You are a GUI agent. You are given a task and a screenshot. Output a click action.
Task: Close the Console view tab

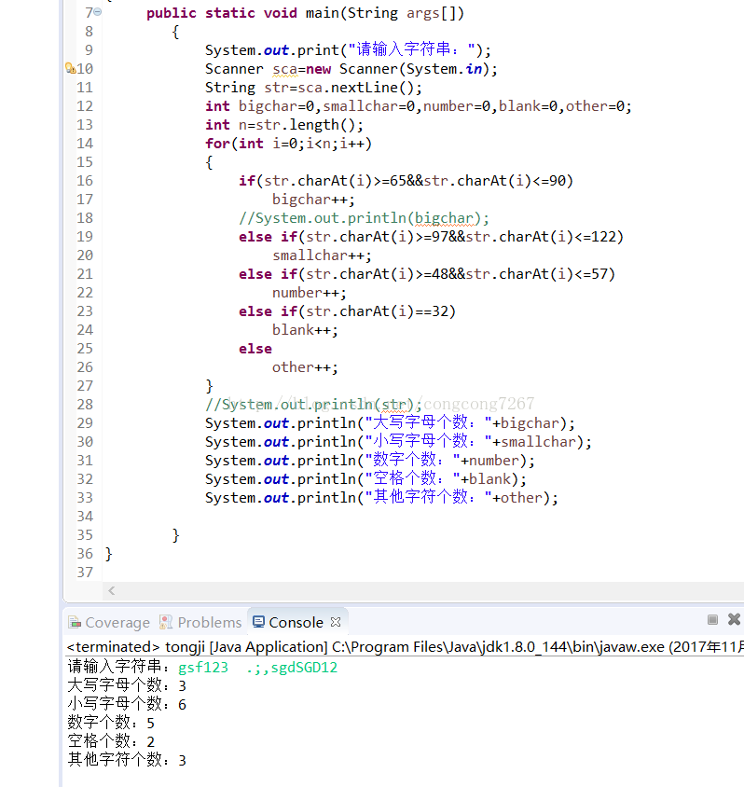click(x=336, y=622)
